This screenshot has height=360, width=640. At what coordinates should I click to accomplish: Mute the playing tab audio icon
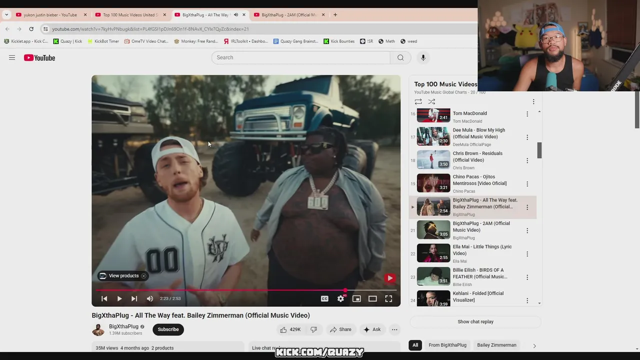[236, 15]
